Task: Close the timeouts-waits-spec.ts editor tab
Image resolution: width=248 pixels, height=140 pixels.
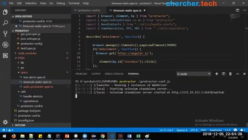Action: (145, 10)
